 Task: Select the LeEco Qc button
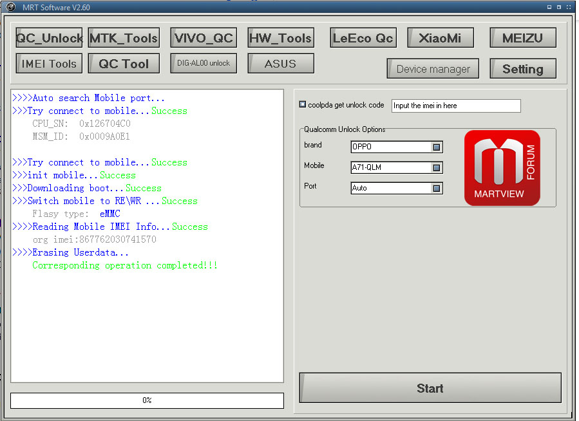click(363, 37)
